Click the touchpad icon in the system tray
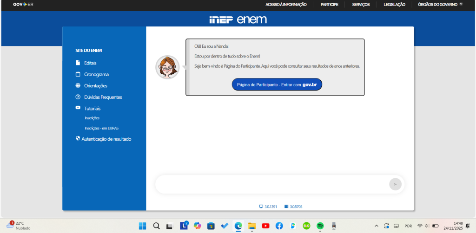 396,226
